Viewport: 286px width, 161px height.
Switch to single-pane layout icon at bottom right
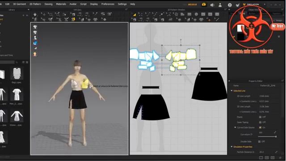(261, 157)
